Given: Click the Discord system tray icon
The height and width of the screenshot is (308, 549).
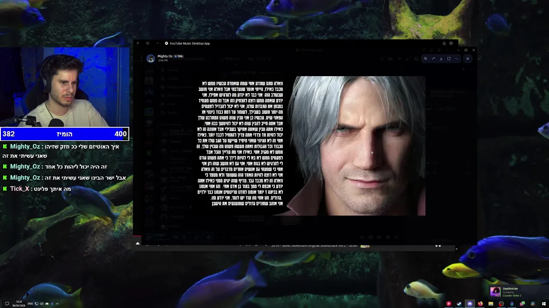Looking at the screenshot, I should pyautogui.click(x=47, y=304).
